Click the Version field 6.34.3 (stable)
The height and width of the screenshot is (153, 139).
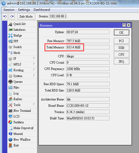tap(88, 112)
